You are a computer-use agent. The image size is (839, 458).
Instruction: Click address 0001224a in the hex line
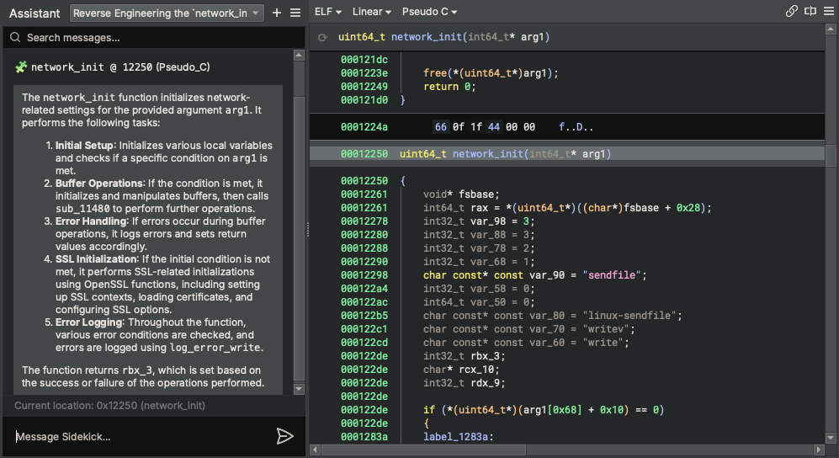364,127
